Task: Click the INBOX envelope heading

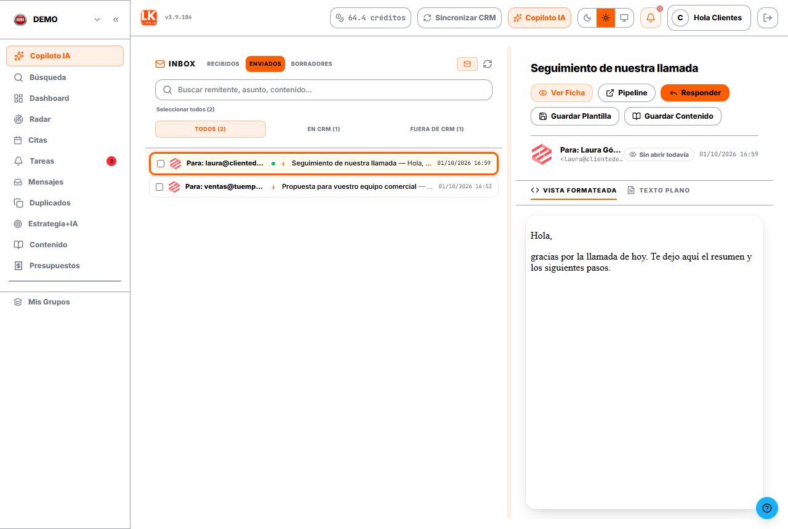Action: [x=175, y=64]
